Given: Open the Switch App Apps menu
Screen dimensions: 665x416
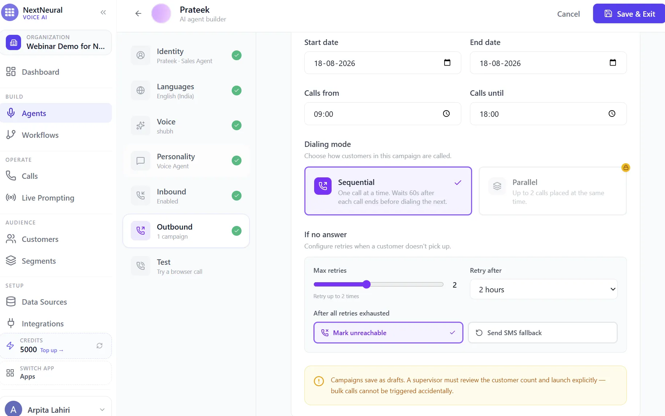Looking at the screenshot, I should point(56,372).
